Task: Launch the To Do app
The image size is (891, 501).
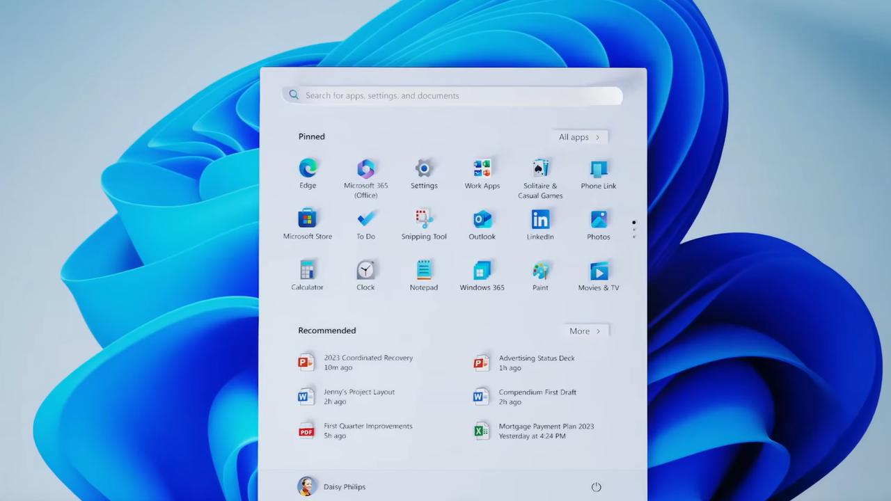Action: 365,225
